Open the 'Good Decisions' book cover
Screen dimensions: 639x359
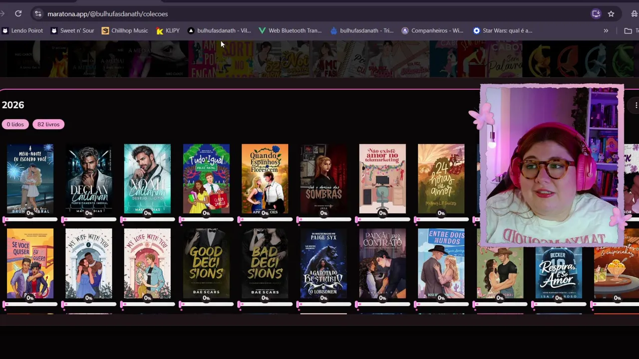tap(206, 263)
